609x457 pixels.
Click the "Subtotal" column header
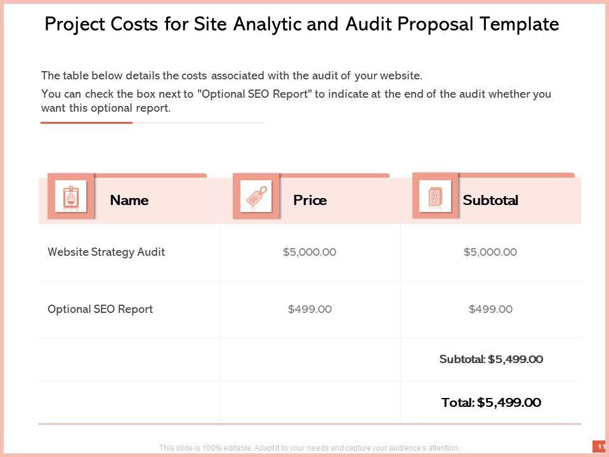pyautogui.click(x=490, y=201)
